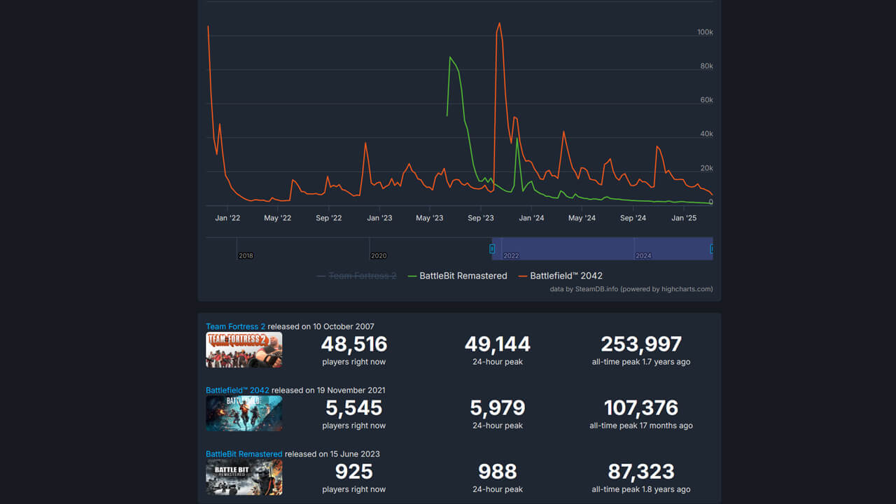Click the Battlefield 2042 thumbnail image

(x=244, y=414)
